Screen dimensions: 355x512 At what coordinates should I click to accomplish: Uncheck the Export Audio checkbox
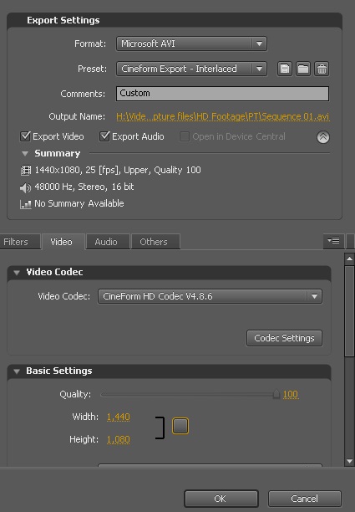(104, 136)
